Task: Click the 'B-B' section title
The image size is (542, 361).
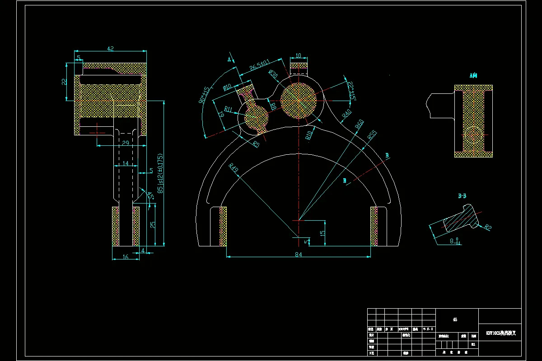Action: pyautogui.click(x=462, y=196)
